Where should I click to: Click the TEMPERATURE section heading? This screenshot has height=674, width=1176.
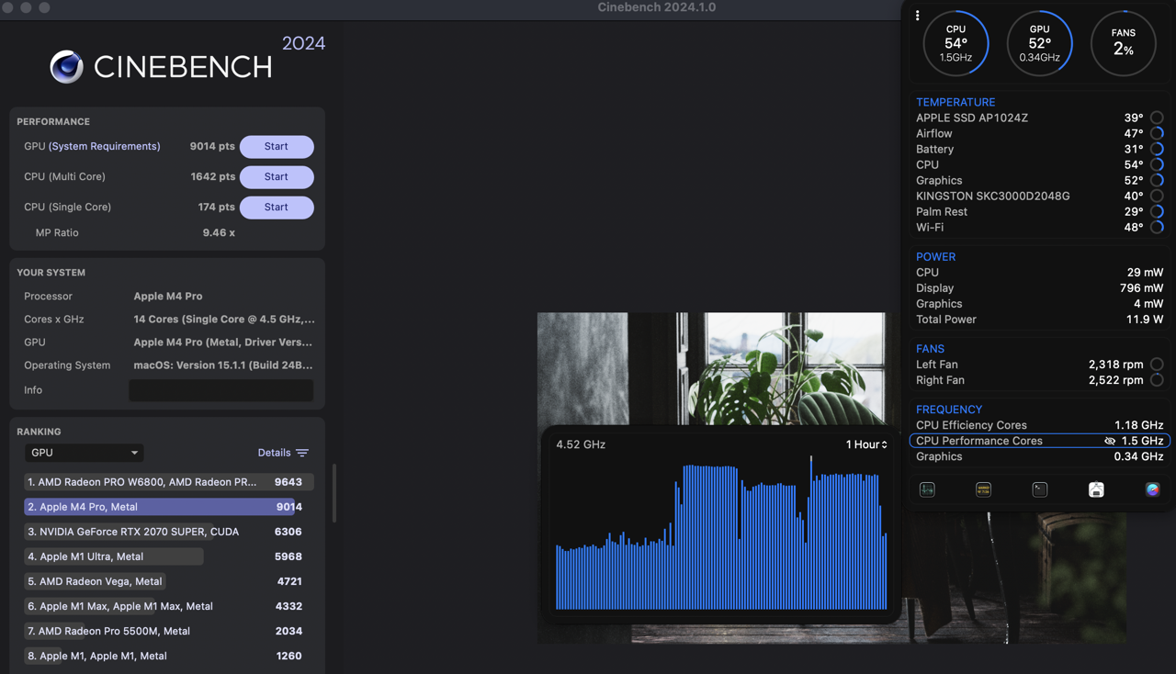(x=955, y=102)
